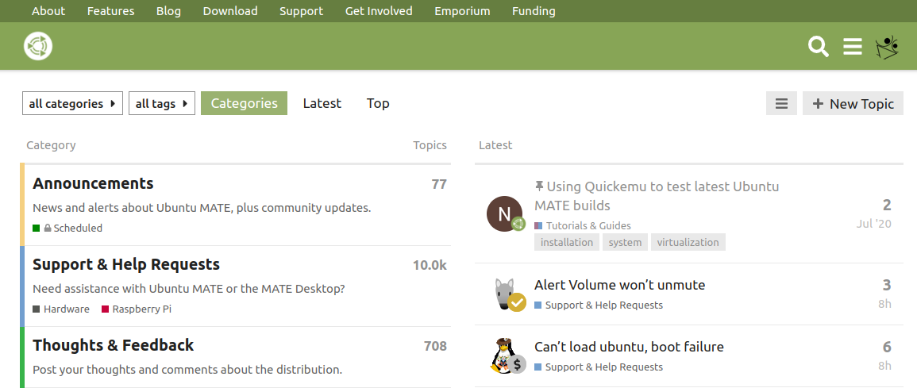Viewport: 917px width, 388px height.
Task: Click the Jul '20 date
Action: [873, 223]
